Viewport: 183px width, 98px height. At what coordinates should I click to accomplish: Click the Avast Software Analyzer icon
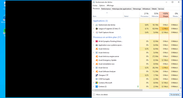tap(97, 71)
